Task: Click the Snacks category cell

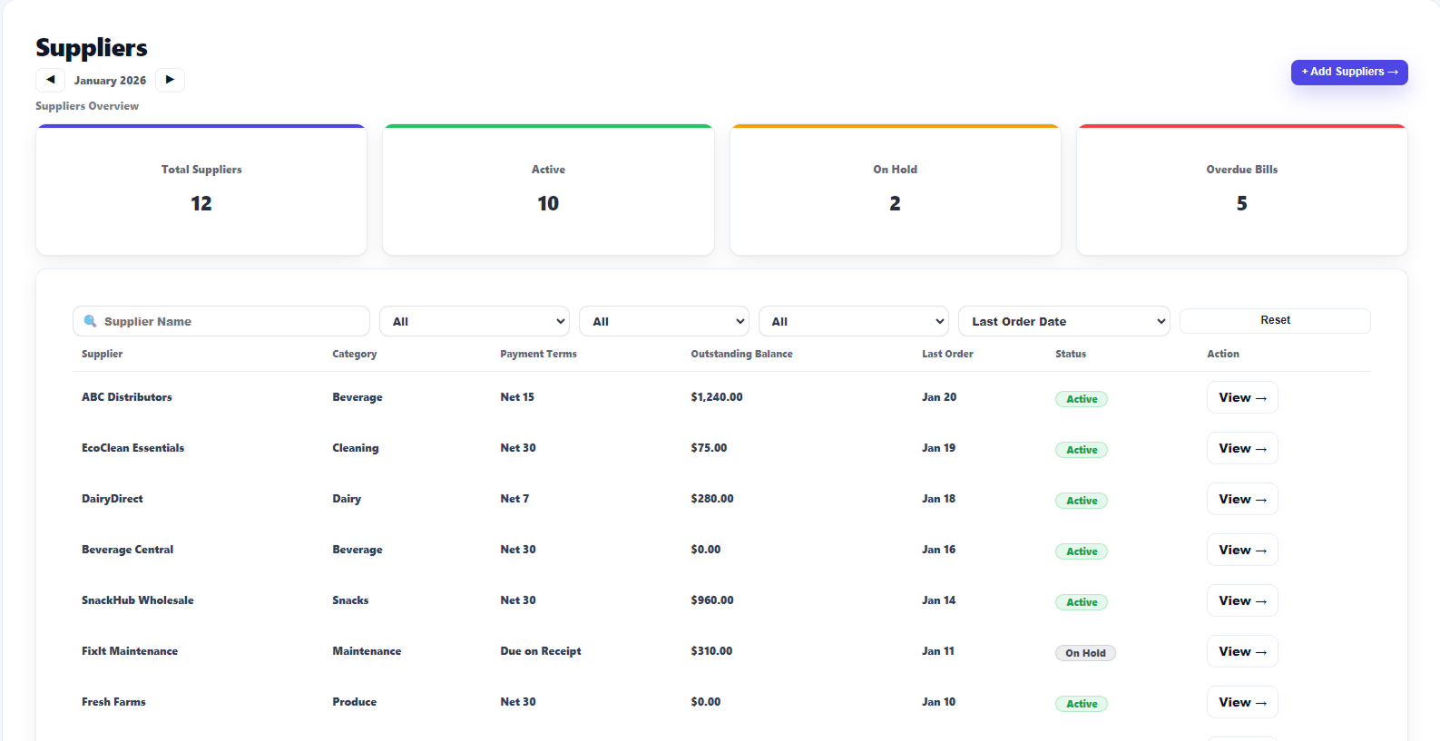Action: 350,600
